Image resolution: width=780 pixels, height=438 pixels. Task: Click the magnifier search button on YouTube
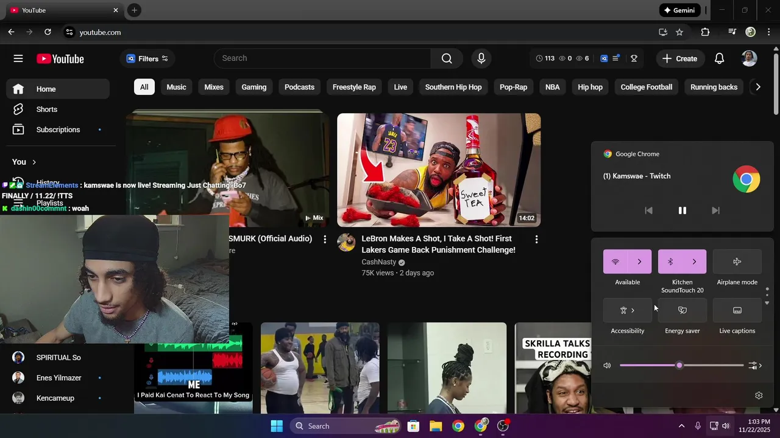click(x=447, y=58)
